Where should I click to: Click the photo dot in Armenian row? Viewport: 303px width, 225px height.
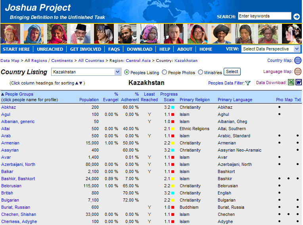click(279, 142)
